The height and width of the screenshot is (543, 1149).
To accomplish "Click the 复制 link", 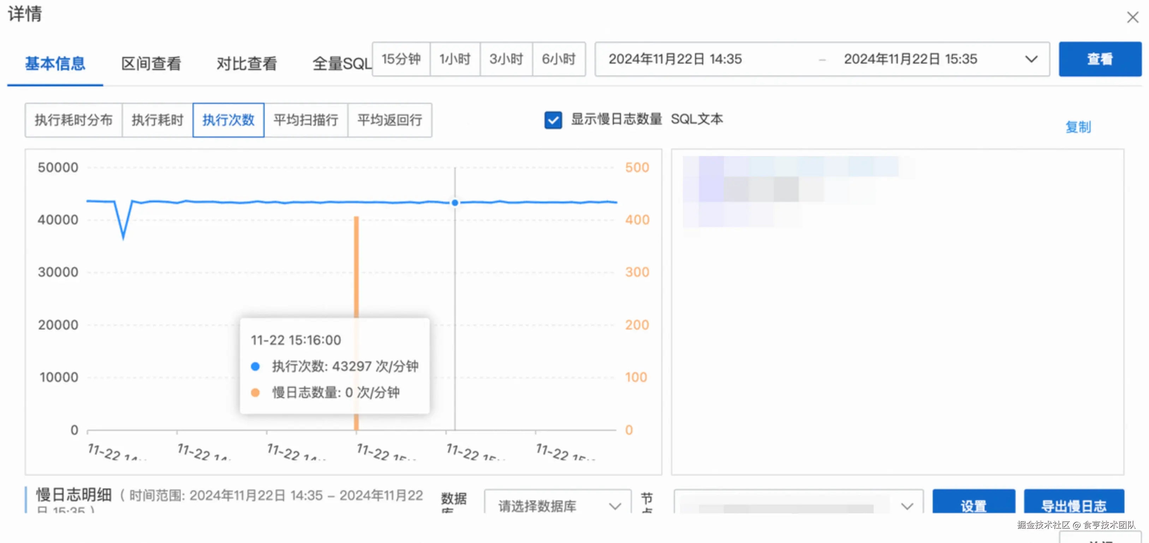I will coord(1078,127).
